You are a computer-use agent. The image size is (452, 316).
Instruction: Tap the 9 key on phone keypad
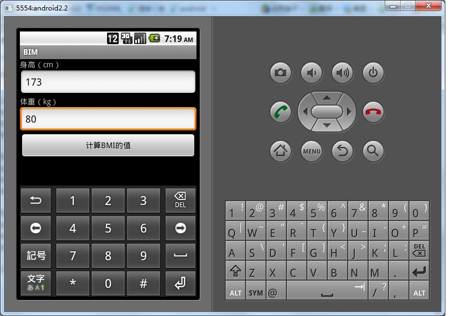point(143,256)
